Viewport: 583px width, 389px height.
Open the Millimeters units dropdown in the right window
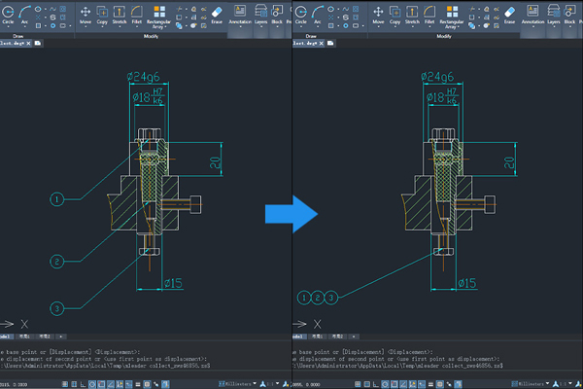point(531,384)
